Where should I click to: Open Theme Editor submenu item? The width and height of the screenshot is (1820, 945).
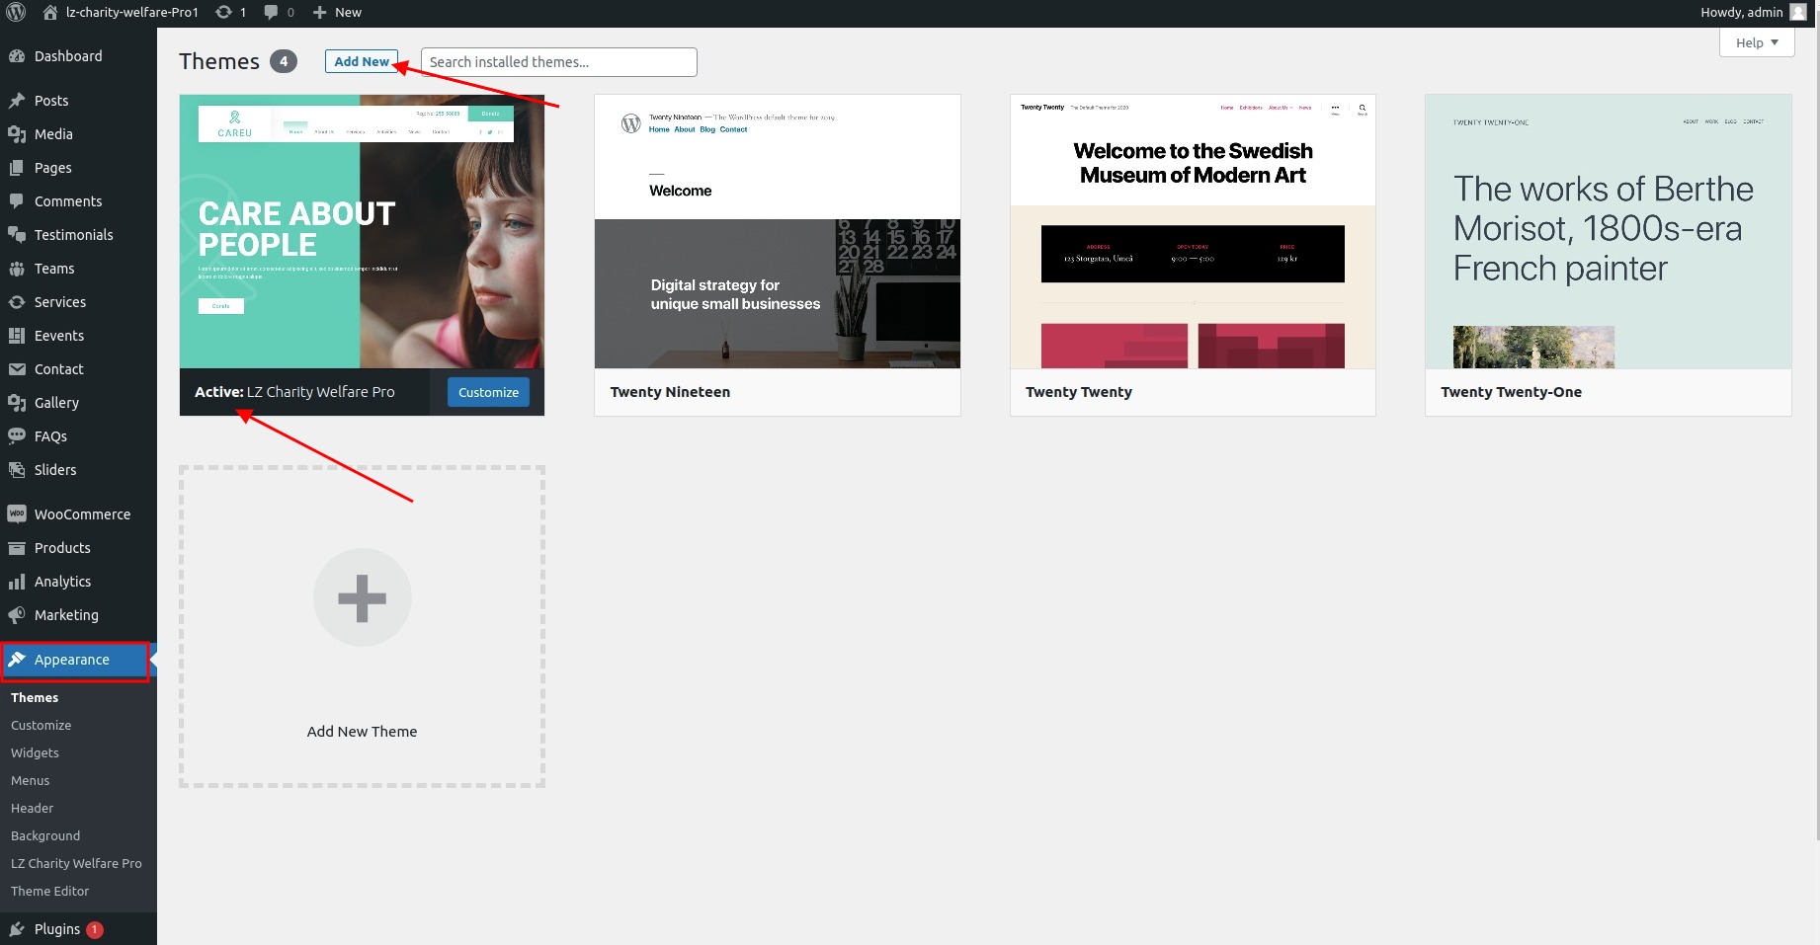click(x=49, y=891)
